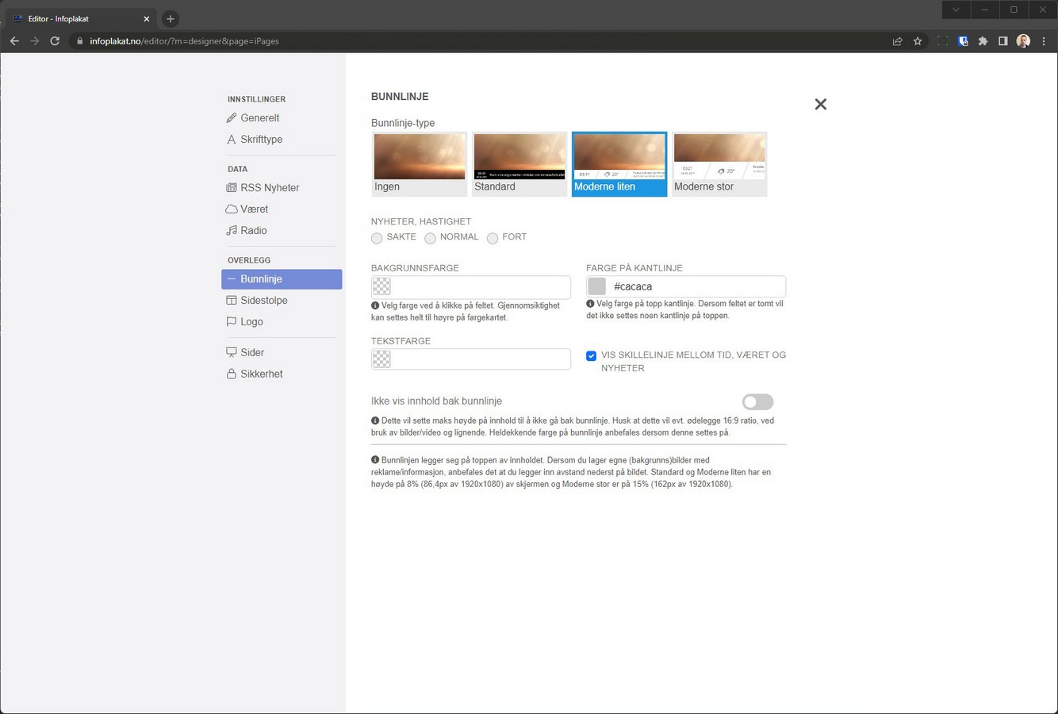Uncheck the Vis skillelinje checkbox

(591, 356)
